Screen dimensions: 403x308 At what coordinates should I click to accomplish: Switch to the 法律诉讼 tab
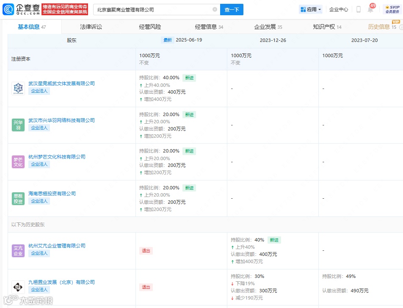point(91,27)
